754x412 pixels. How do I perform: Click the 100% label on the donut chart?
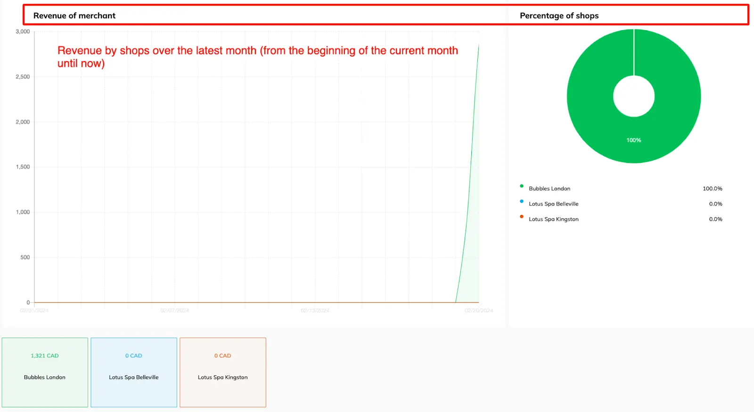634,140
